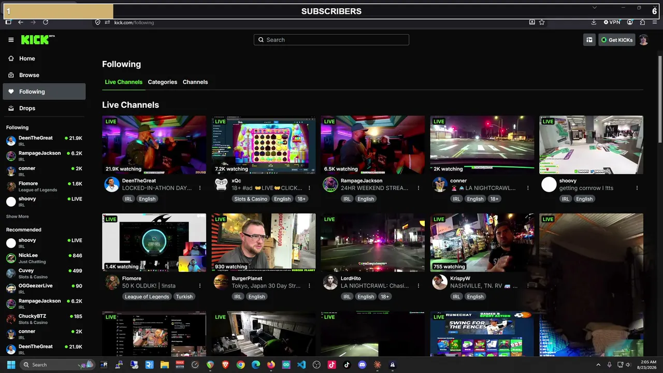The height and width of the screenshot is (373, 663).
Task: Switch to the Live Channels tab
Action: click(123, 82)
